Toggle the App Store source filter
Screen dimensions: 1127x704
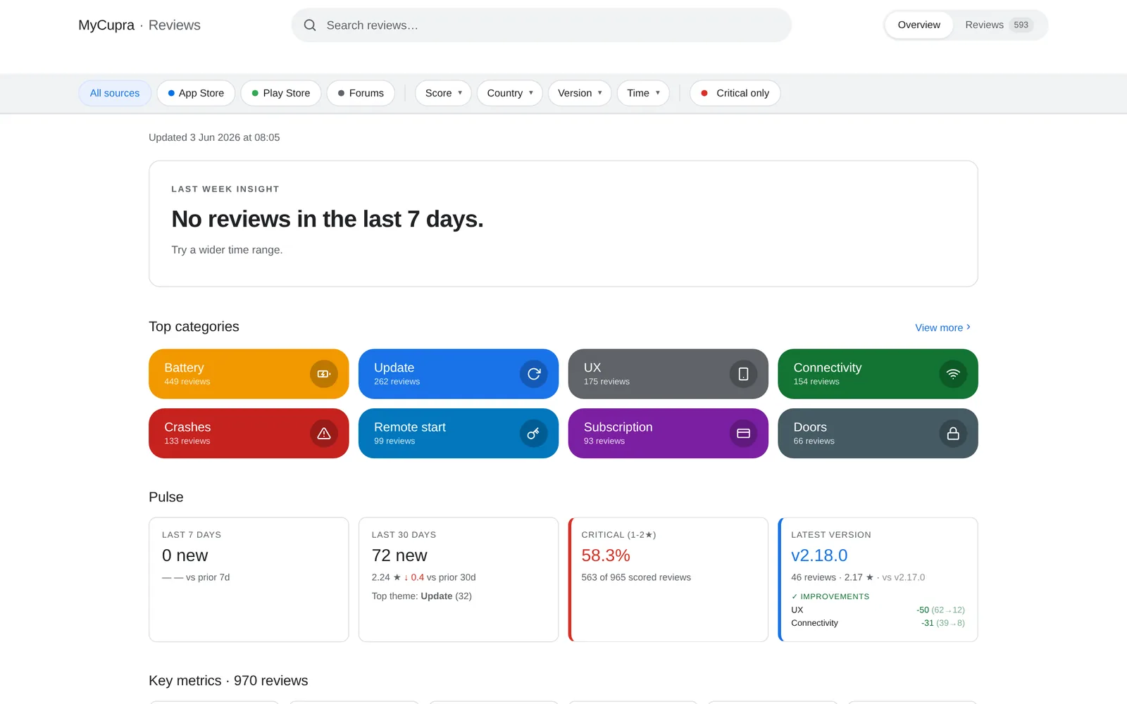[x=196, y=93]
